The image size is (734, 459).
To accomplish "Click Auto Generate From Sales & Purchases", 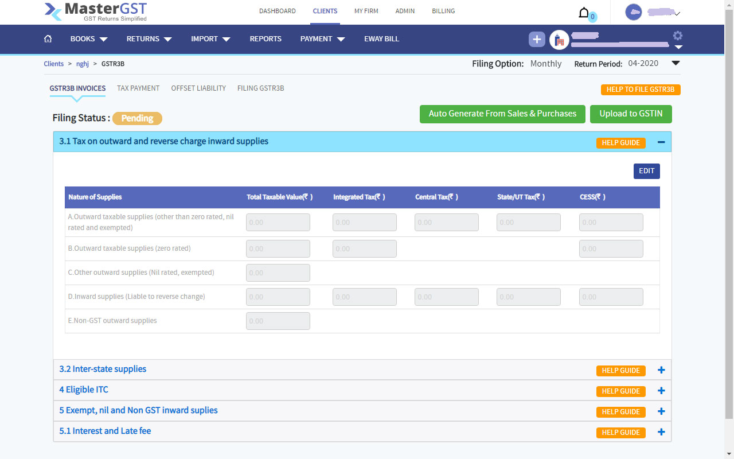I will pyautogui.click(x=502, y=114).
